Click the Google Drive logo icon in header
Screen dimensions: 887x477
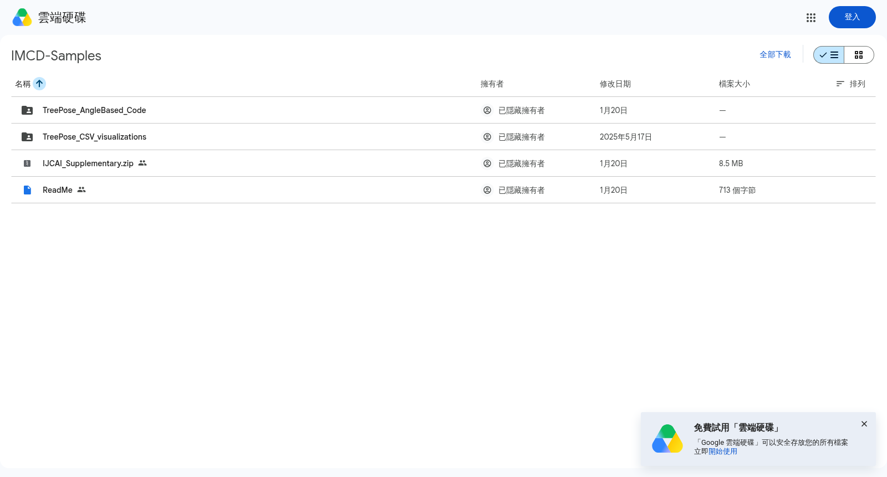[22, 17]
